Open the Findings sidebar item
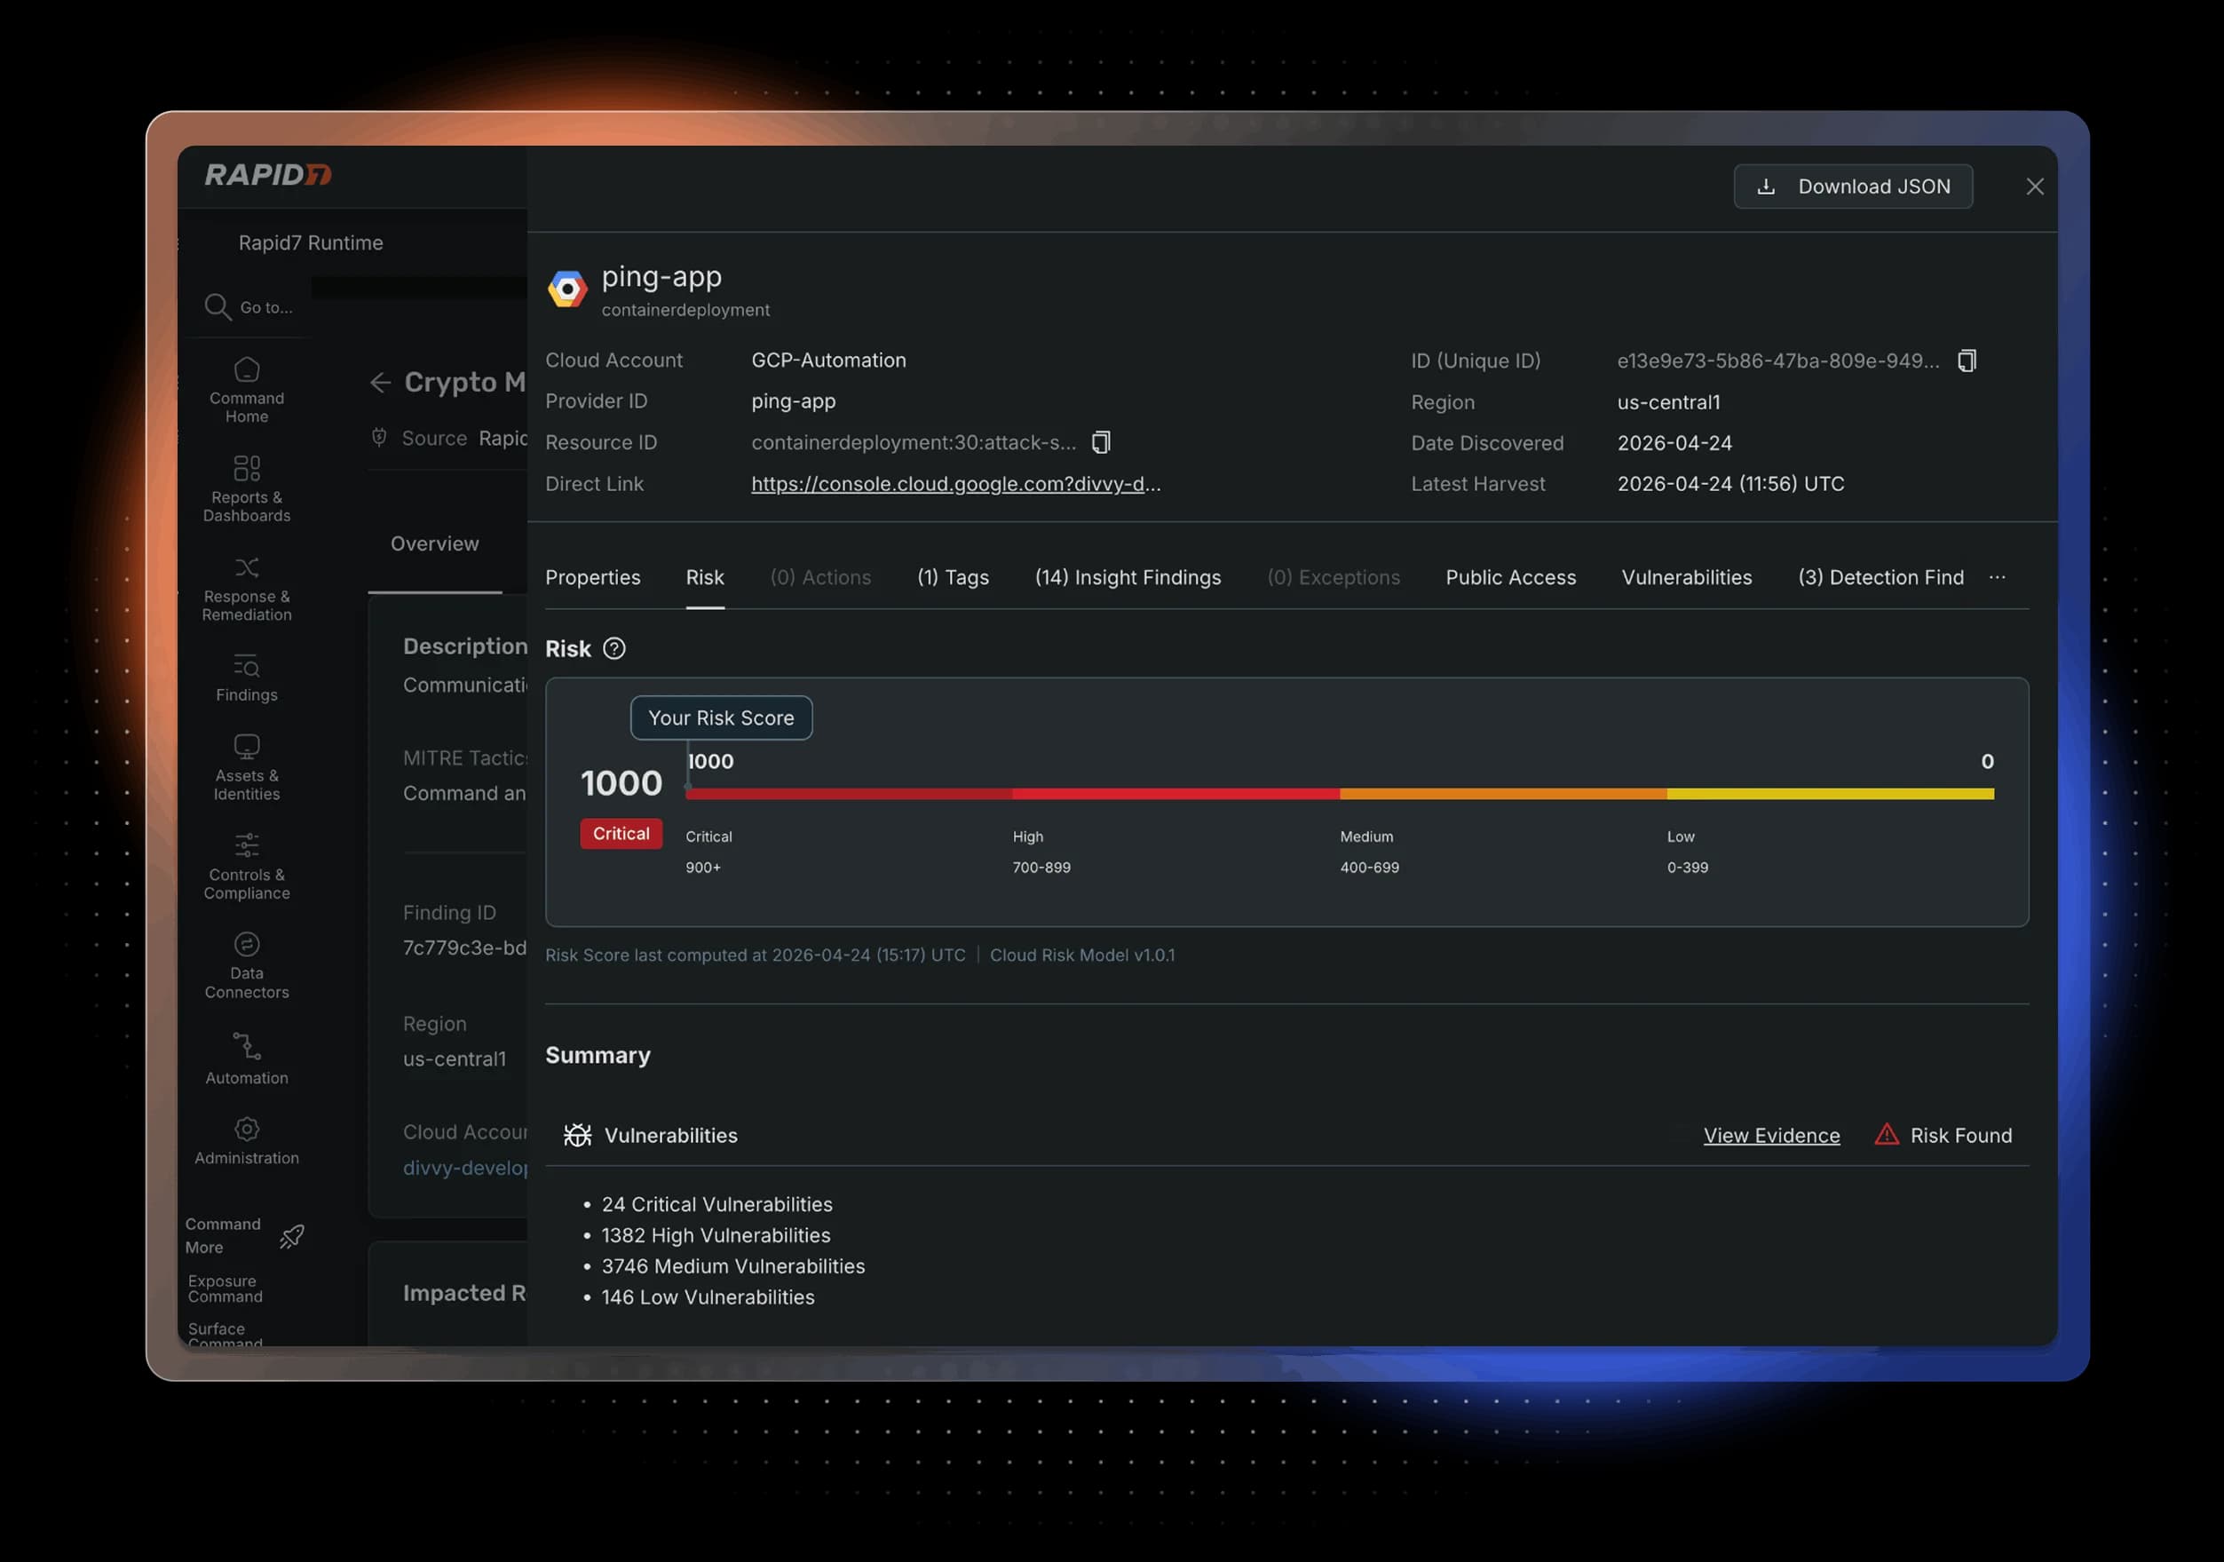Screen dimensions: 2224x1562 [x=246, y=678]
